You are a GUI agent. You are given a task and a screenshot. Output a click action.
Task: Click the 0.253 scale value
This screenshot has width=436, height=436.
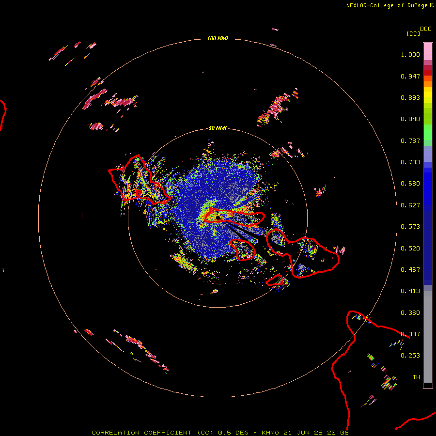tap(410, 356)
